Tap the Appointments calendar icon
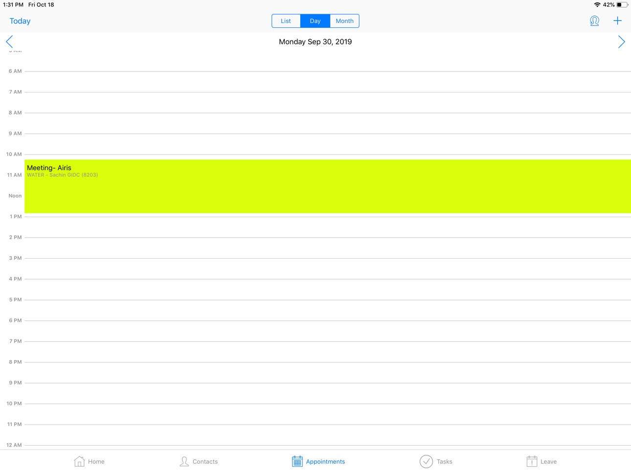Viewport: 631px width, 473px height. click(297, 461)
